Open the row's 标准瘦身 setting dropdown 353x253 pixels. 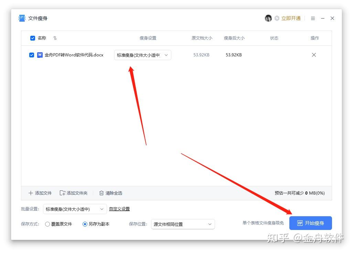(143, 55)
